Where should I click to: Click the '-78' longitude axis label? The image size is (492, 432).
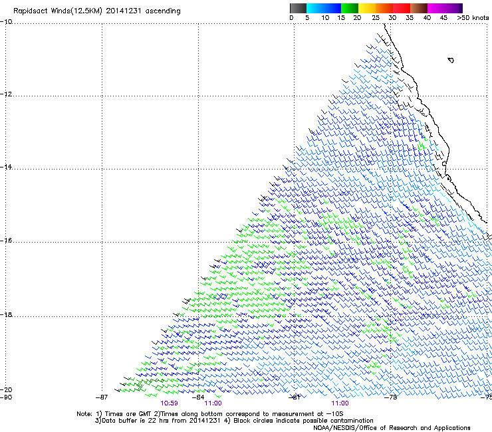pyautogui.click(x=391, y=397)
